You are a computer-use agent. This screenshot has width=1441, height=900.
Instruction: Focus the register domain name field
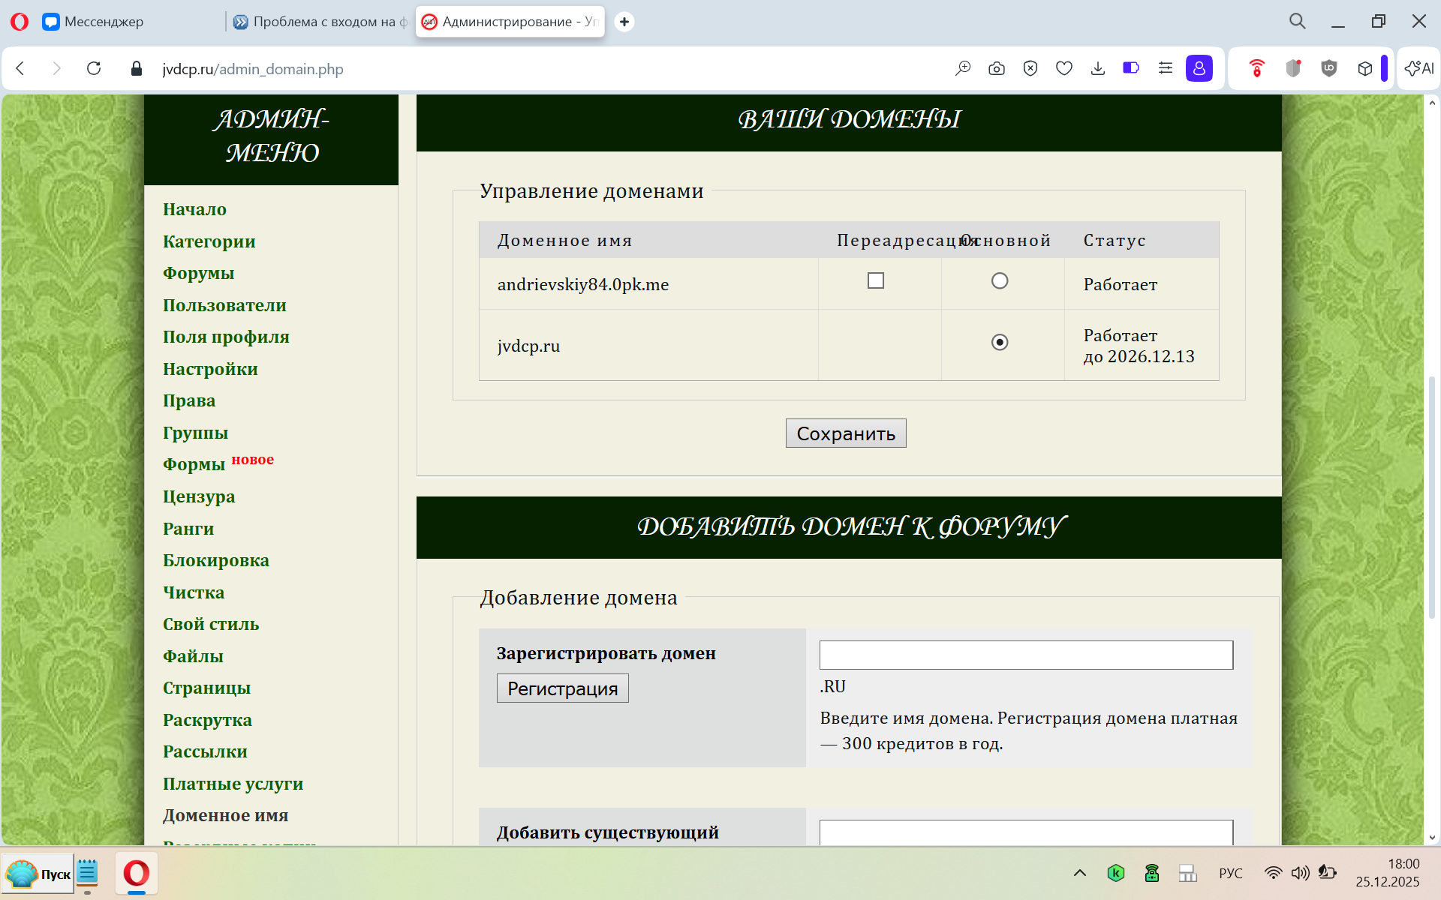pyautogui.click(x=1025, y=655)
